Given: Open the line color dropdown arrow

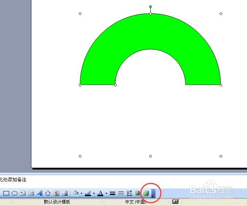Looking at the screenshot, I should pos(94,193).
